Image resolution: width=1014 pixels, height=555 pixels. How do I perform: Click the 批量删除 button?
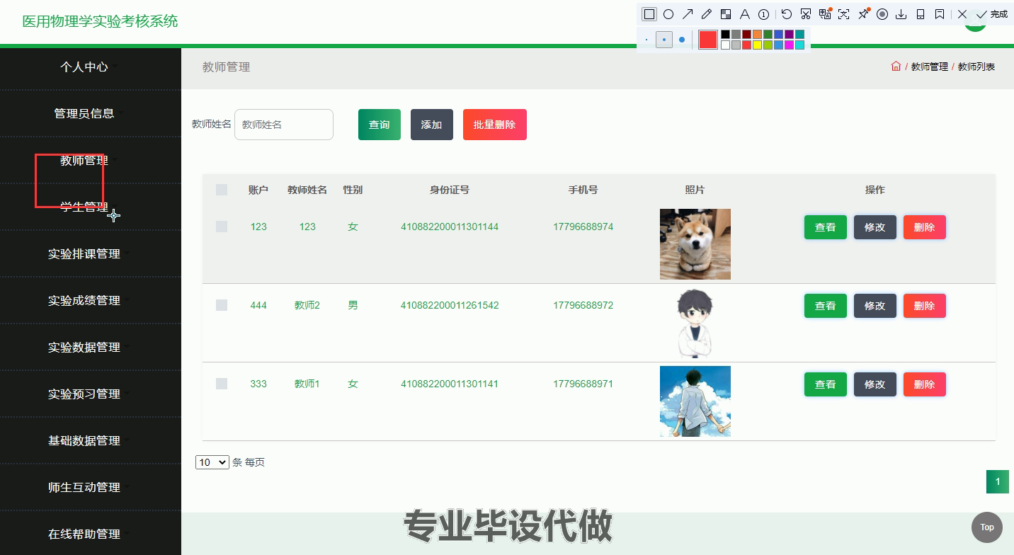click(495, 125)
